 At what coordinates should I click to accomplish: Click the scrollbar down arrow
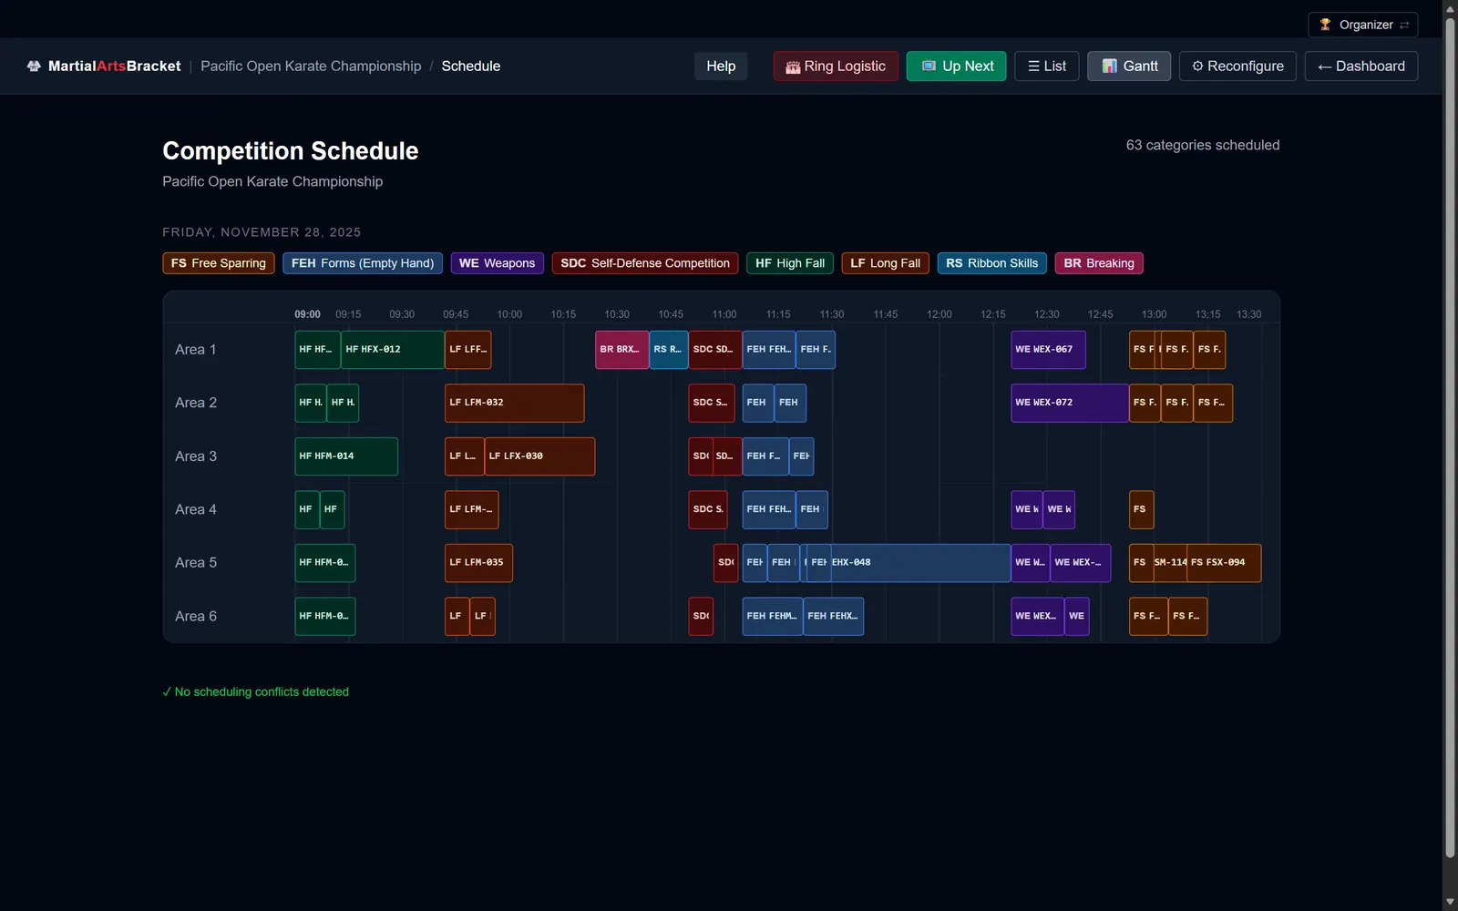tap(1450, 903)
